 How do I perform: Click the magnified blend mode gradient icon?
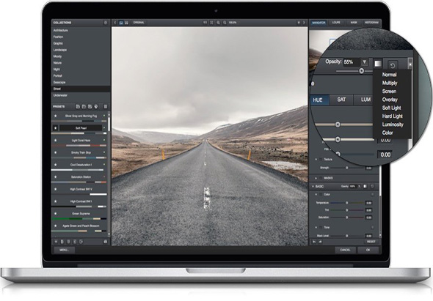[378, 64]
